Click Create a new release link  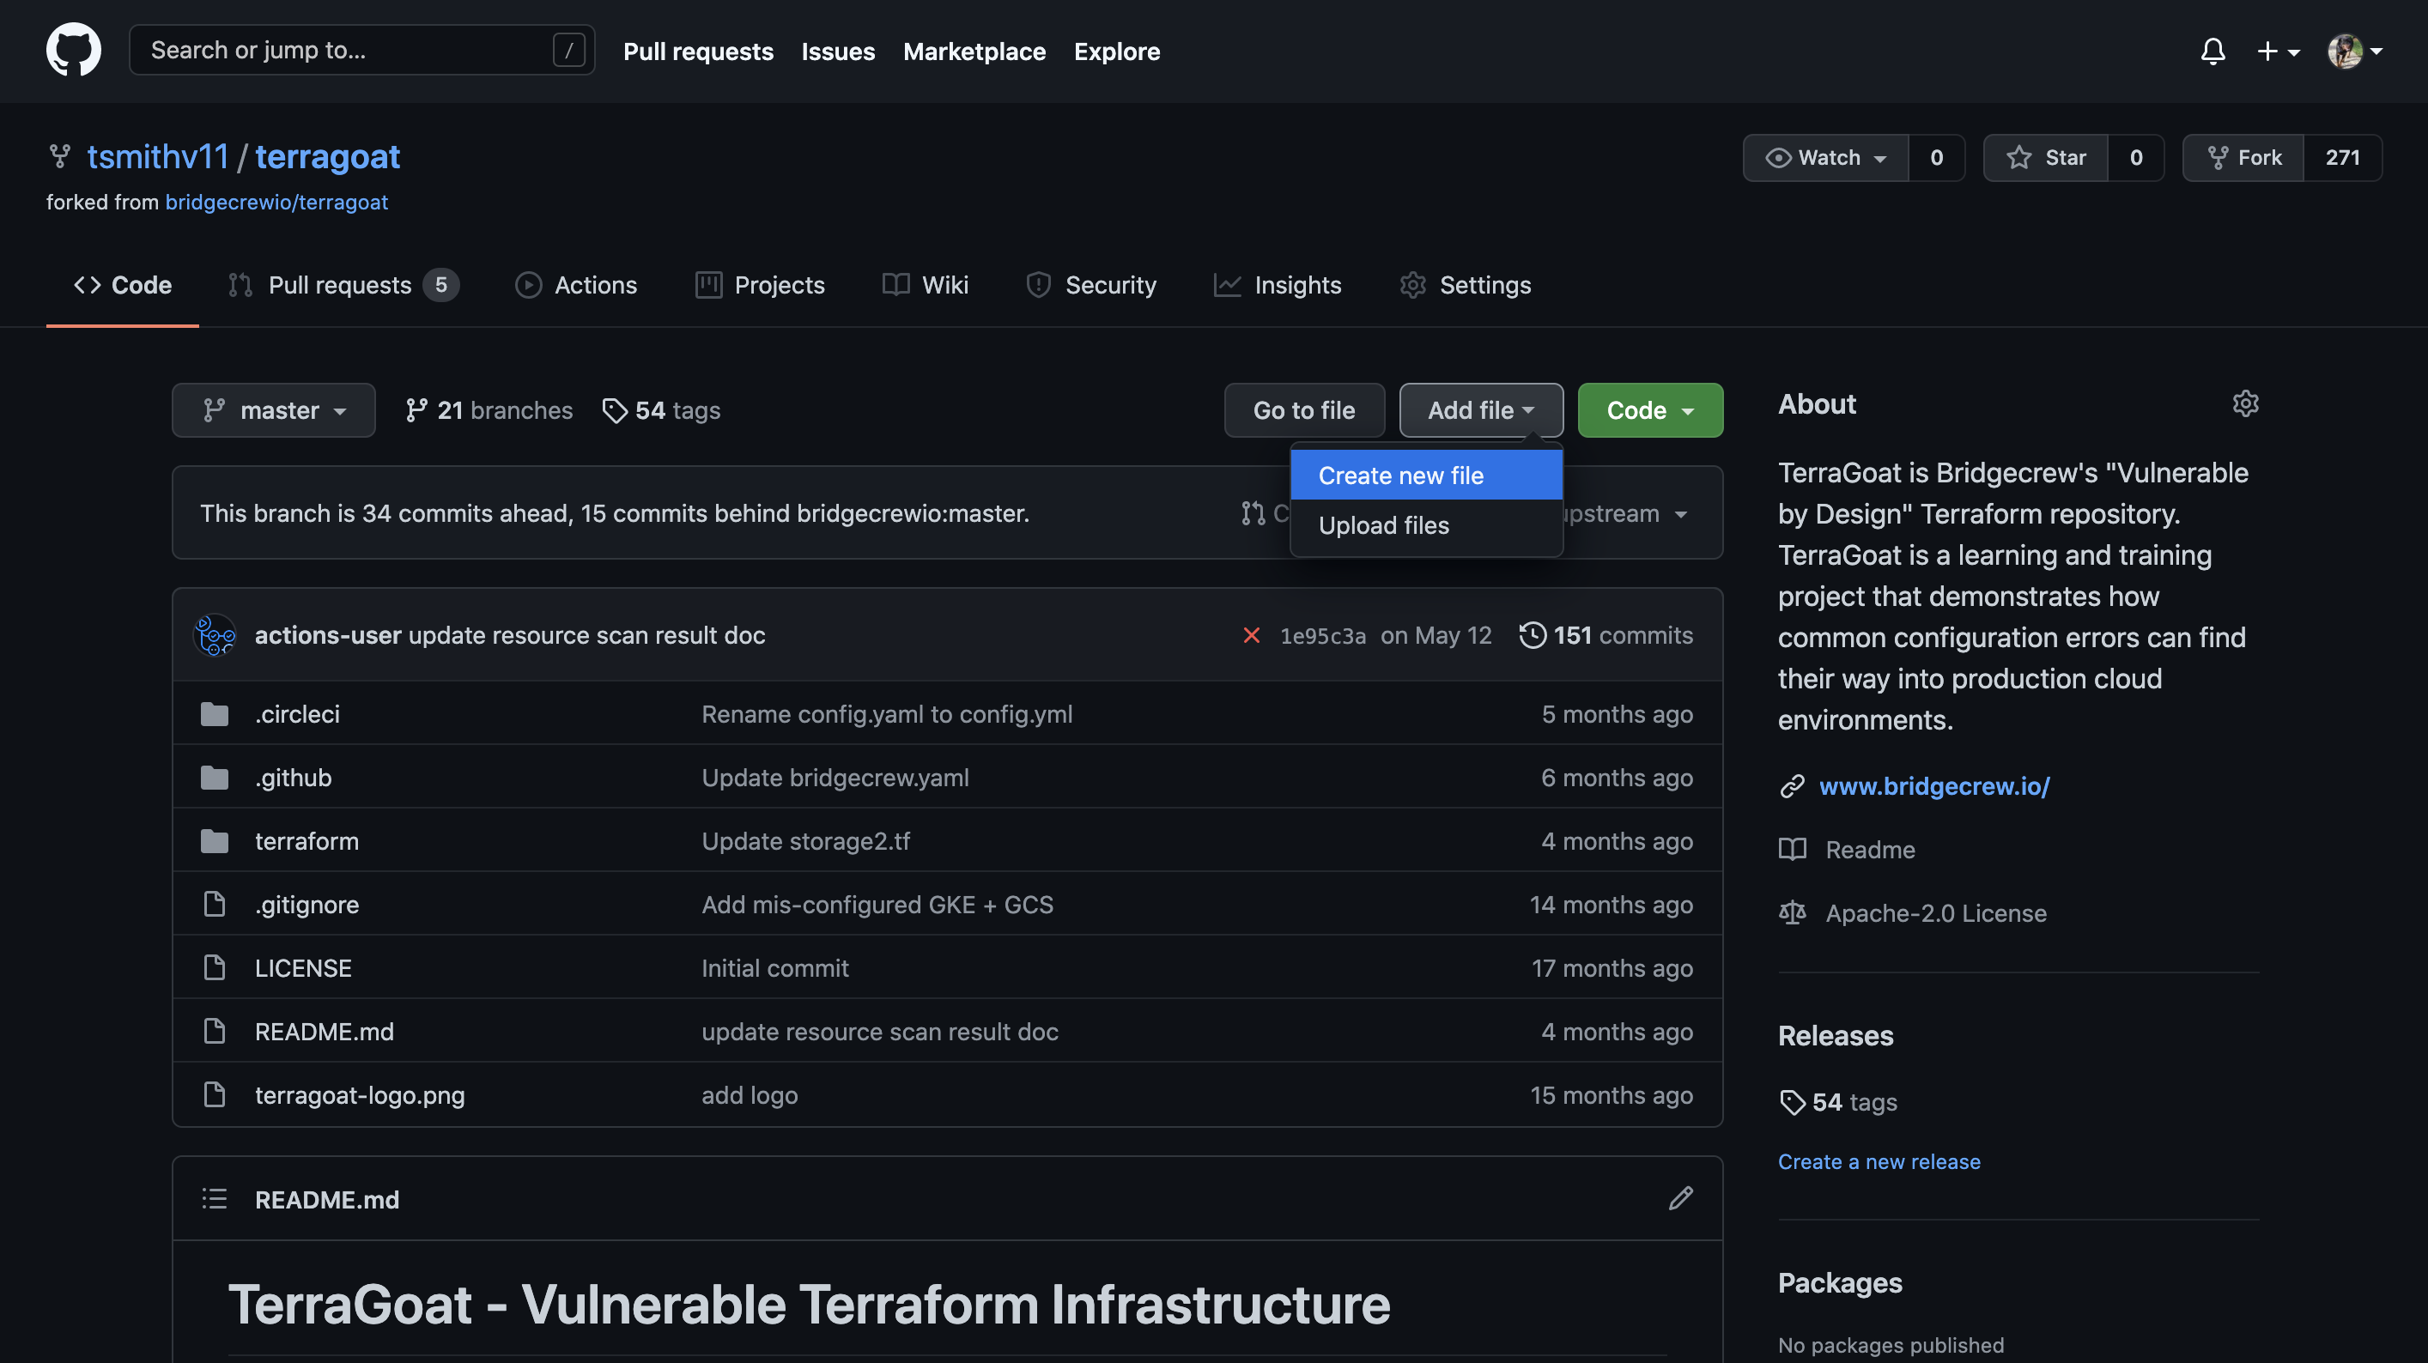coord(1879,1161)
